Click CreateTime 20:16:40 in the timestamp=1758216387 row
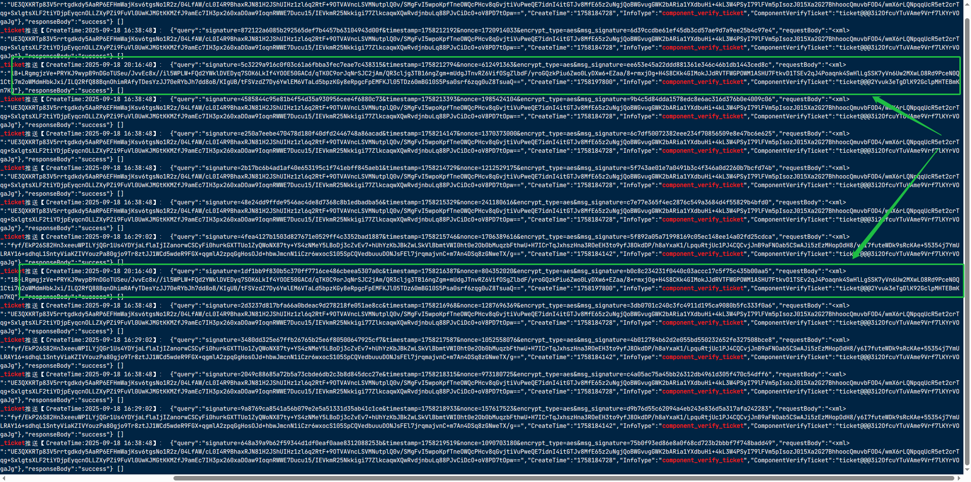Image resolution: width=971 pixels, height=482 pixels. (x=99, y=271)
